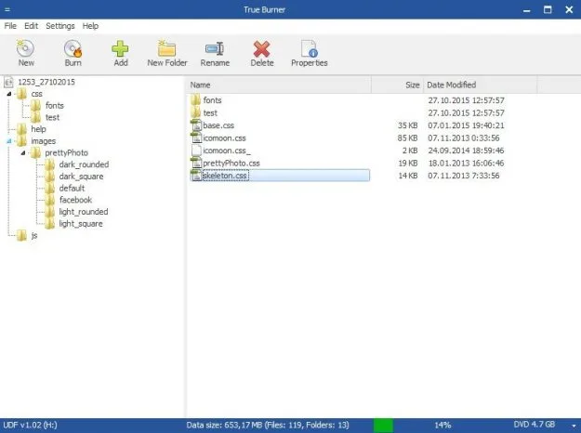
Task: Open the Settings menu
Action: pos(60,26)
